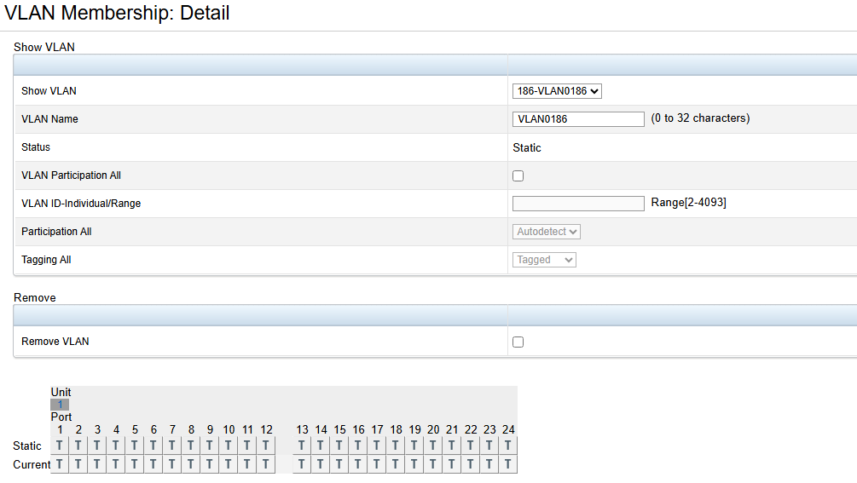Click Static row cell for port 20
Viewport: 857px width, 483px height.
click(x=433, y=446)
